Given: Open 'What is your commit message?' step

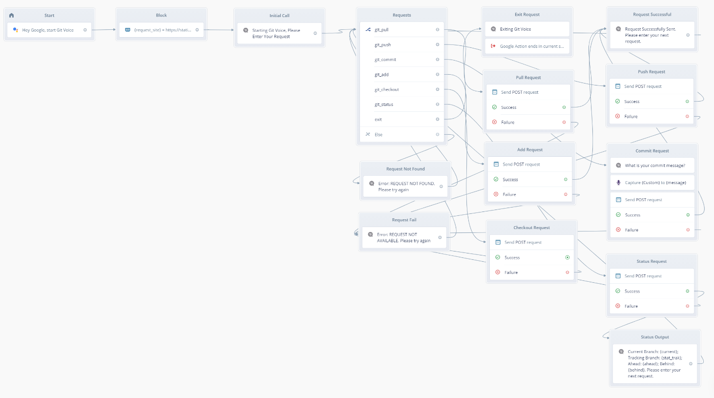Looking at the screenshot, I should pyautogui.click(x=652, y=166).
